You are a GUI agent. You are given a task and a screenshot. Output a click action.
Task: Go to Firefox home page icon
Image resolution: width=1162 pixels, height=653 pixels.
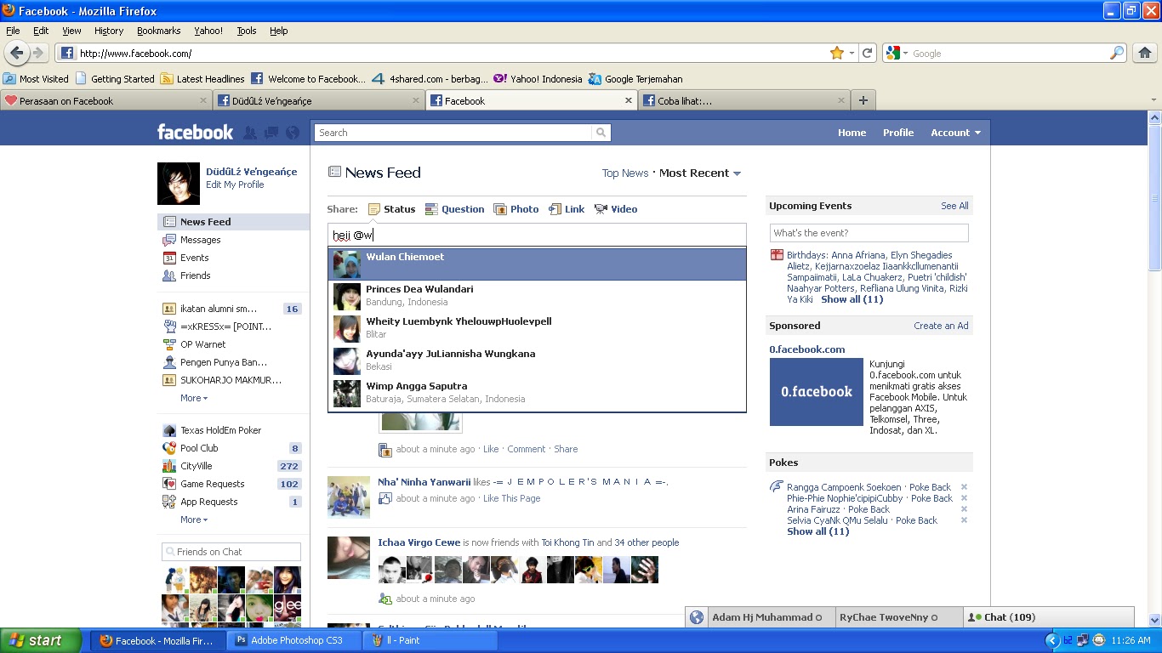(1144, 53)
